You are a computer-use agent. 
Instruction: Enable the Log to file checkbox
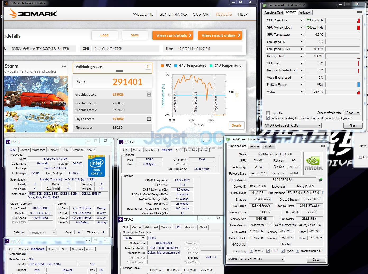click(x=268, y=113)
